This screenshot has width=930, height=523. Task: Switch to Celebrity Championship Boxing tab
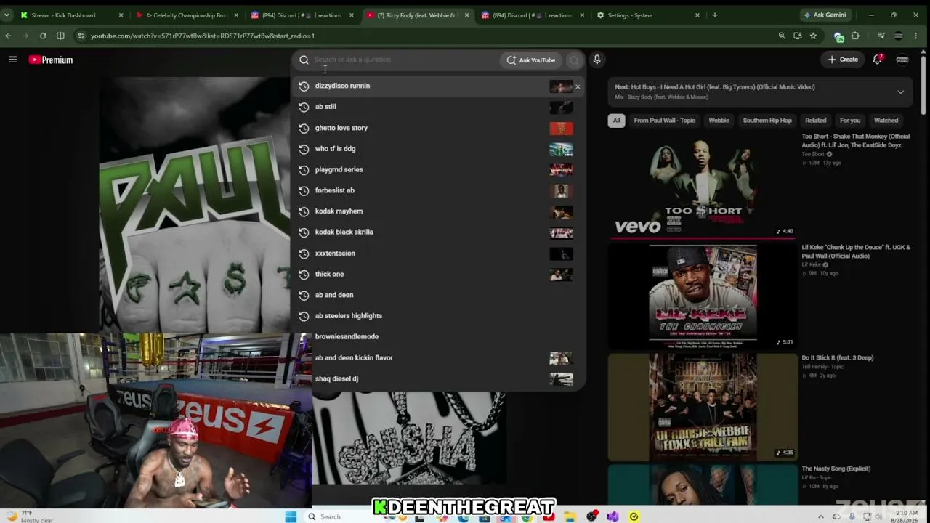coord(187,15)
